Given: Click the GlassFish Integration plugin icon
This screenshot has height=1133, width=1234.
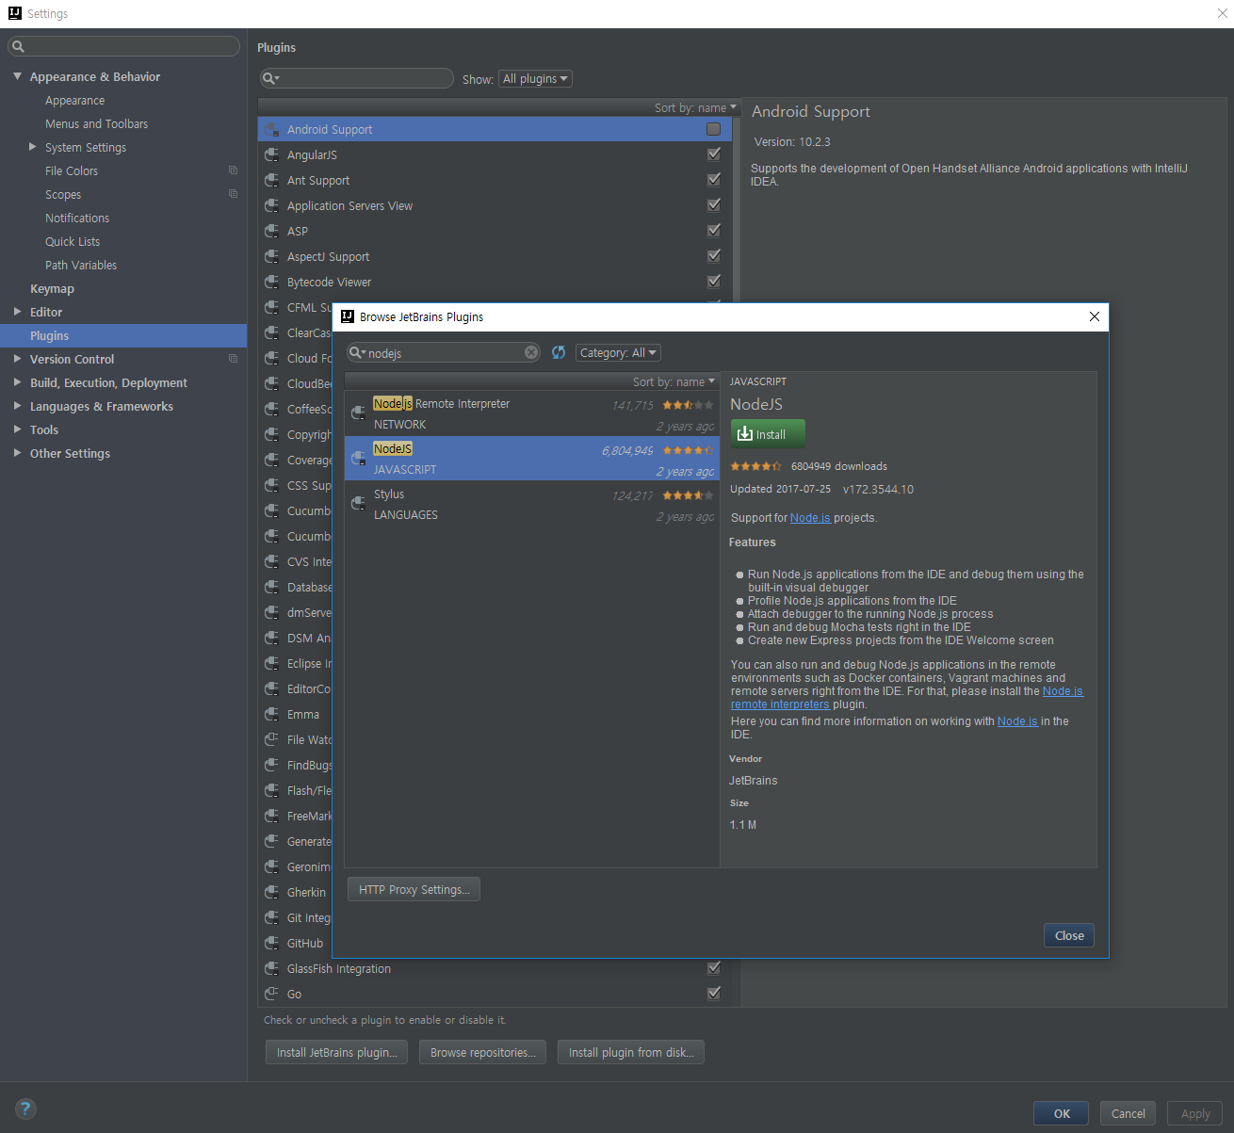Looking at the screenshot, I should 271,968.
